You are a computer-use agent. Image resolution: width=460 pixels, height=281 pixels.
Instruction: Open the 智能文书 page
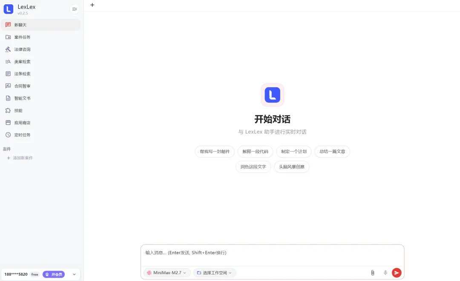point(41,98)
